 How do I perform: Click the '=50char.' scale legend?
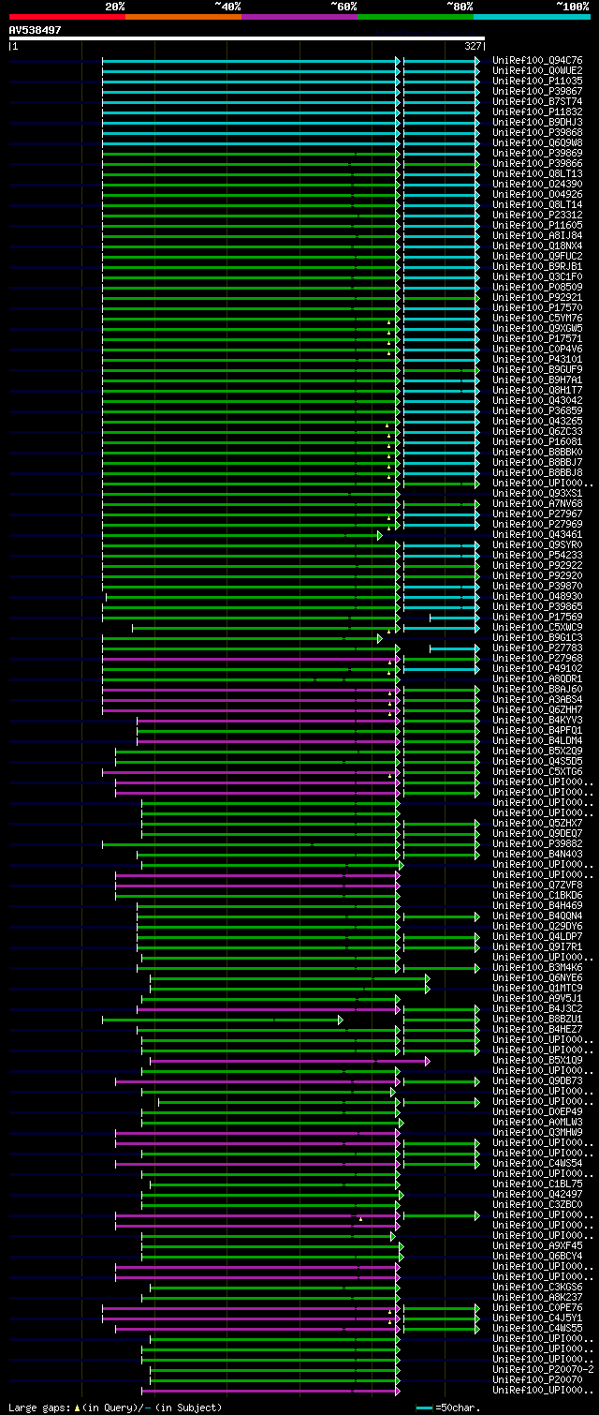pos(448,1408)
